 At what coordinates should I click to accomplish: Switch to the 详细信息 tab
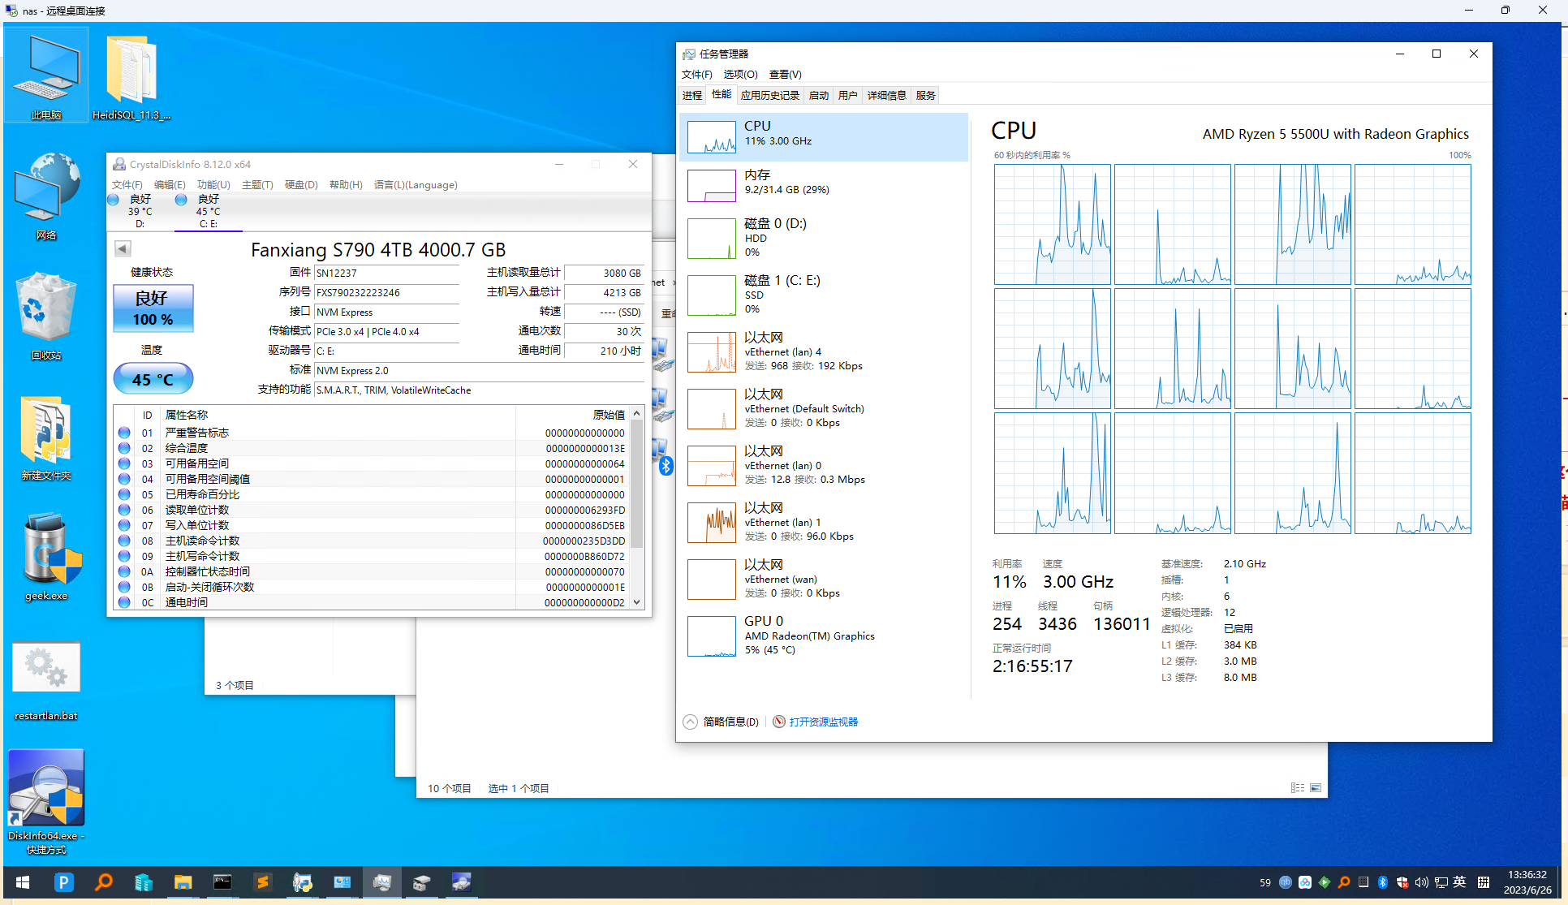coord(886,96)
